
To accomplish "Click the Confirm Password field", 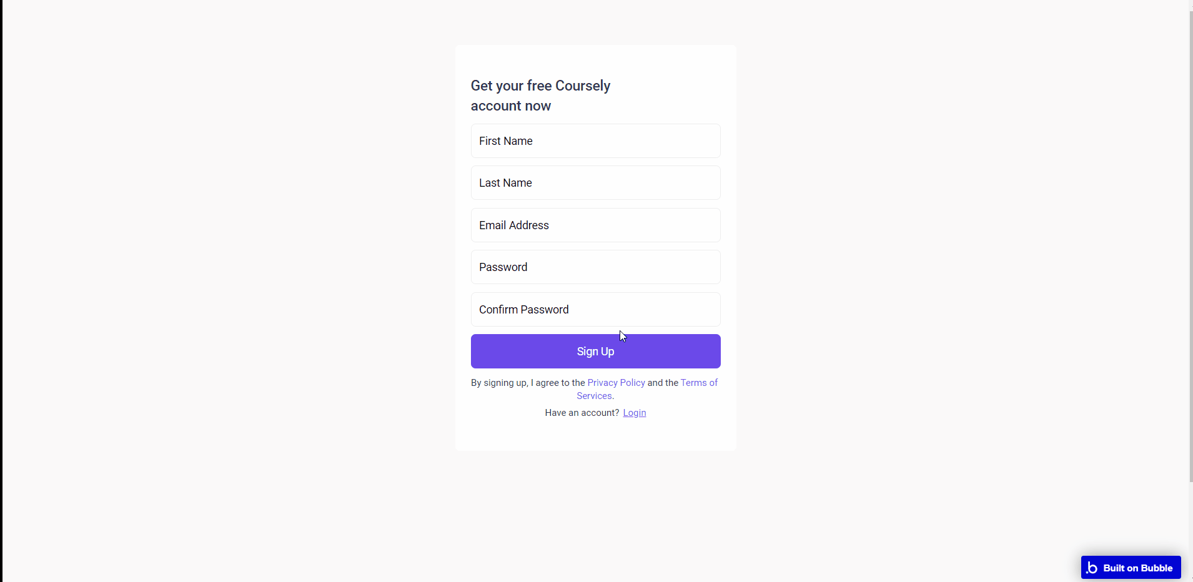I will (595, 310).
